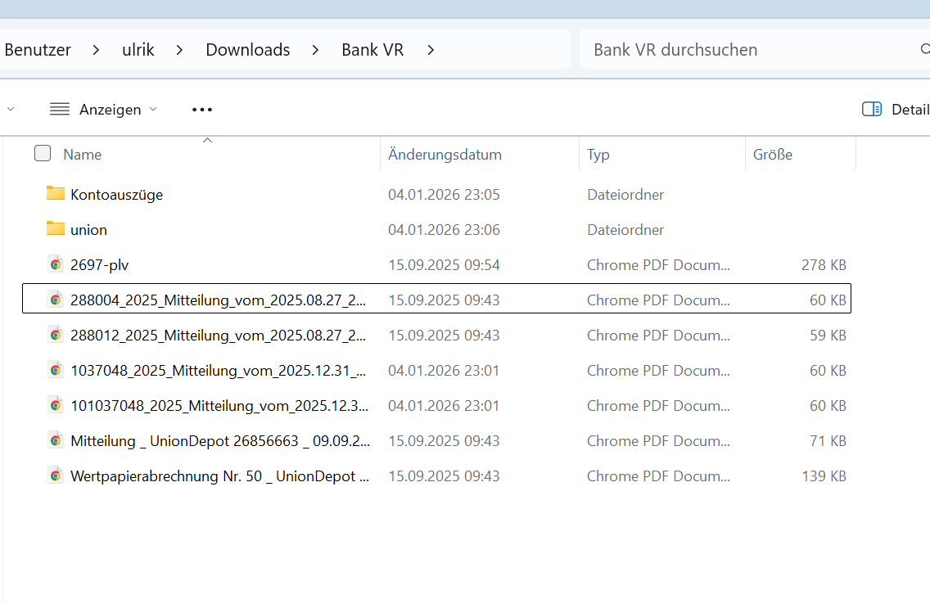Select file 288012_2025_Mitteilung_vom_2025.08.27
Image resolution: width=930 pixels, height=604 pixels.
click(x=219, y=335)
